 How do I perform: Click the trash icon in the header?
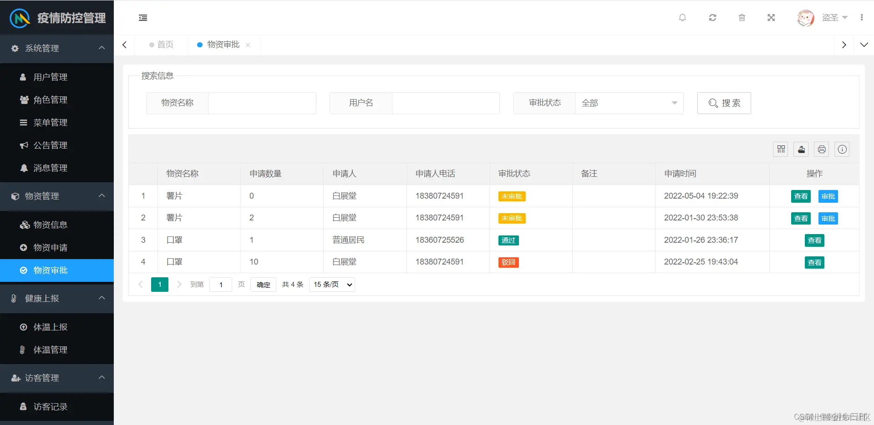click(742, 18)
